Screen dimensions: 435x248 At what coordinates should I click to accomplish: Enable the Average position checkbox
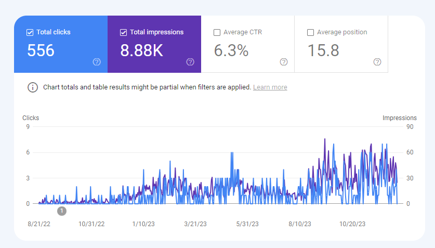310,32
